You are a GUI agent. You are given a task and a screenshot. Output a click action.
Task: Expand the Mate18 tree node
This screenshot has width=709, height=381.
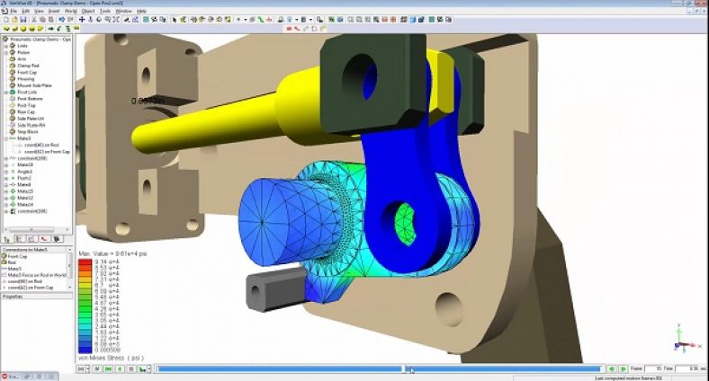(x=6, y=164)
